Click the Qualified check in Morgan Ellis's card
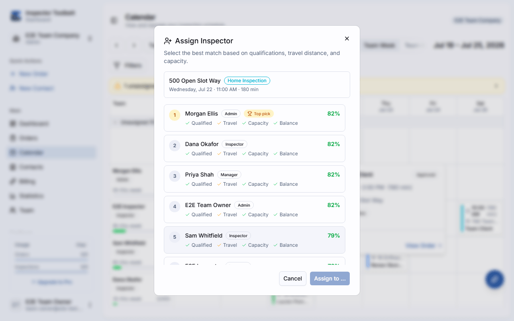The width and height of the screenshot is (514, 321). (199, 123)
